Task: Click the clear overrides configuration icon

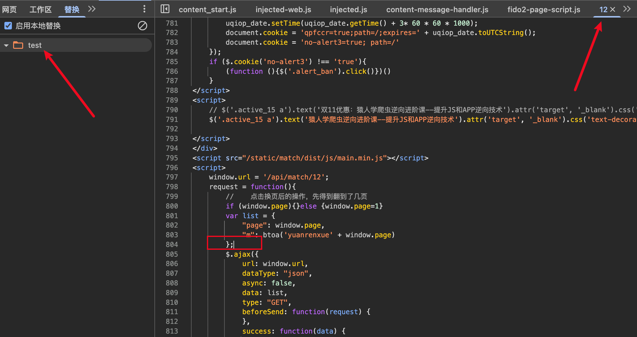Action: 143,26
